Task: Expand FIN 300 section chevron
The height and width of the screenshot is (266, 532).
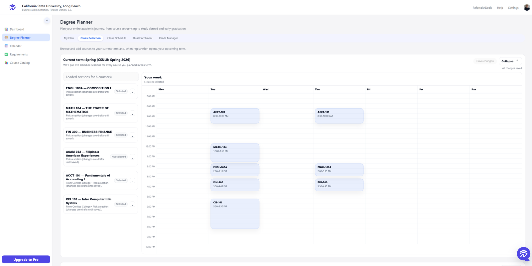Action: [x=132, y=136]
